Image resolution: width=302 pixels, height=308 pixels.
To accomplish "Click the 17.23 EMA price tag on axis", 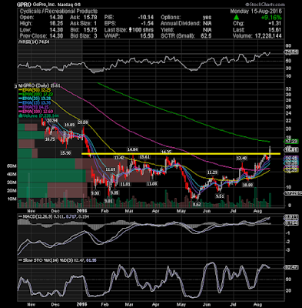I will pos(291,141).
